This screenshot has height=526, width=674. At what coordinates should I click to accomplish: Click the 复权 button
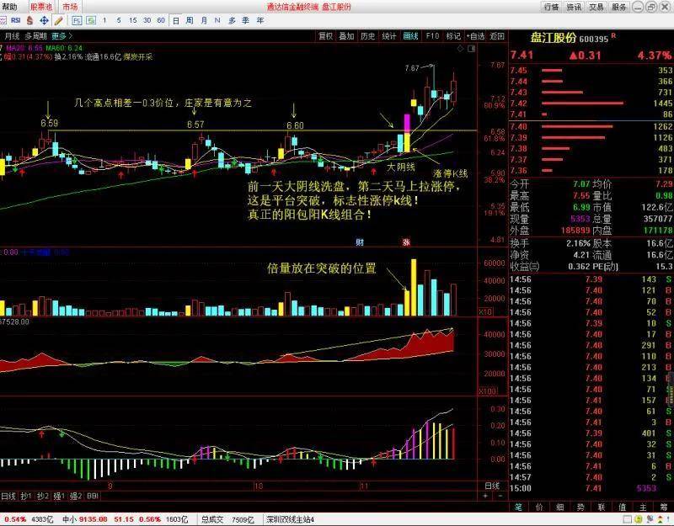tap(325, 36)
